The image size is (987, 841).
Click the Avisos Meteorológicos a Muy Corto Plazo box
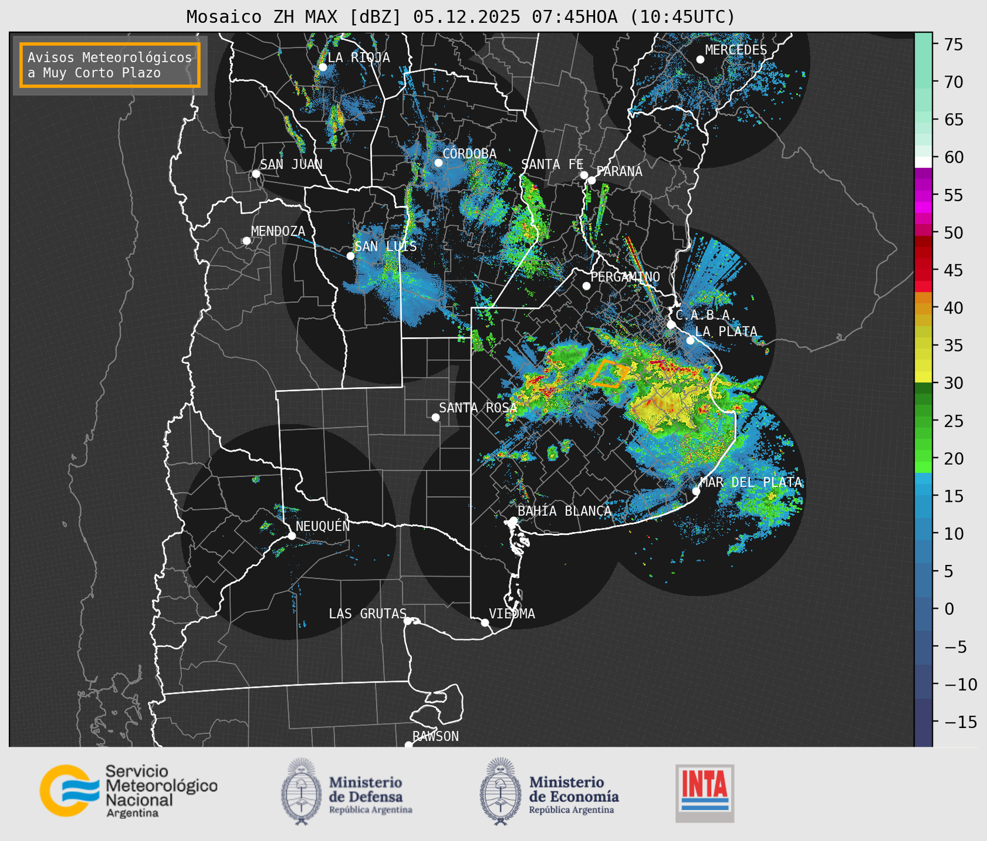110,65
